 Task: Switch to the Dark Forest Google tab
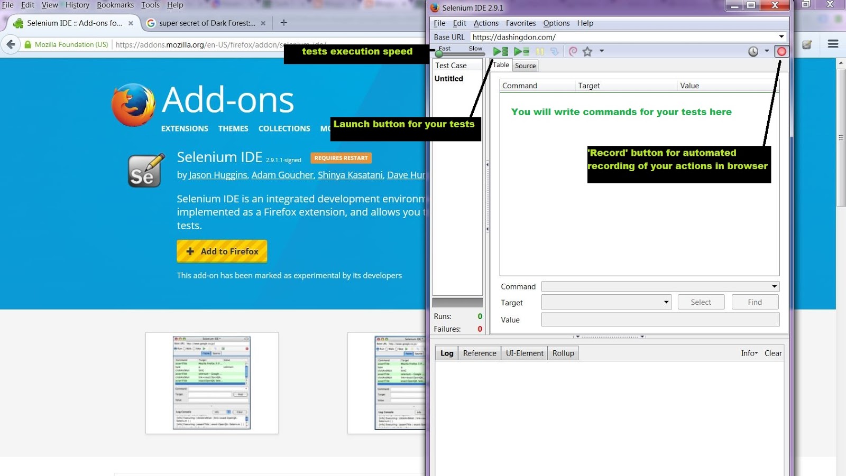click(x=207, y=23)
